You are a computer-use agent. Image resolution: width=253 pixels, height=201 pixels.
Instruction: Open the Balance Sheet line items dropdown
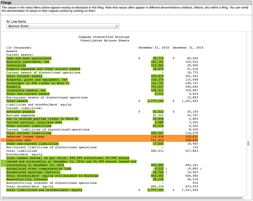62,26
